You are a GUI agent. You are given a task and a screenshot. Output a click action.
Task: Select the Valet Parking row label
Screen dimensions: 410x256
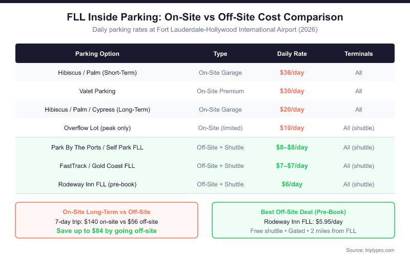coord(97,91)
